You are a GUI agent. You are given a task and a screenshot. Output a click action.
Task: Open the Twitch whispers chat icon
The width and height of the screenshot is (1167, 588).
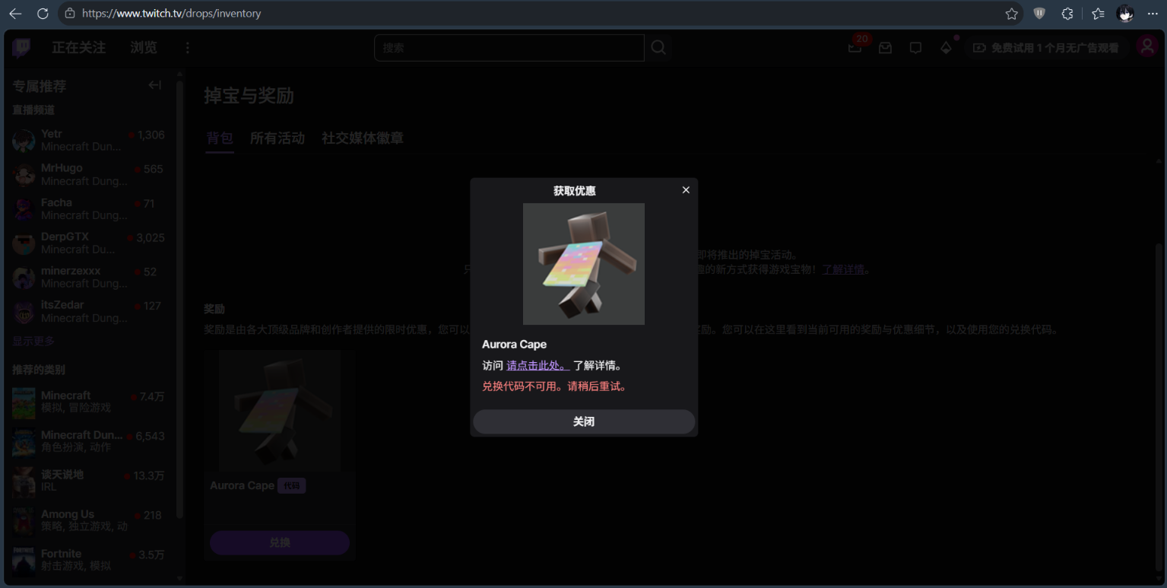pos(915,48)
